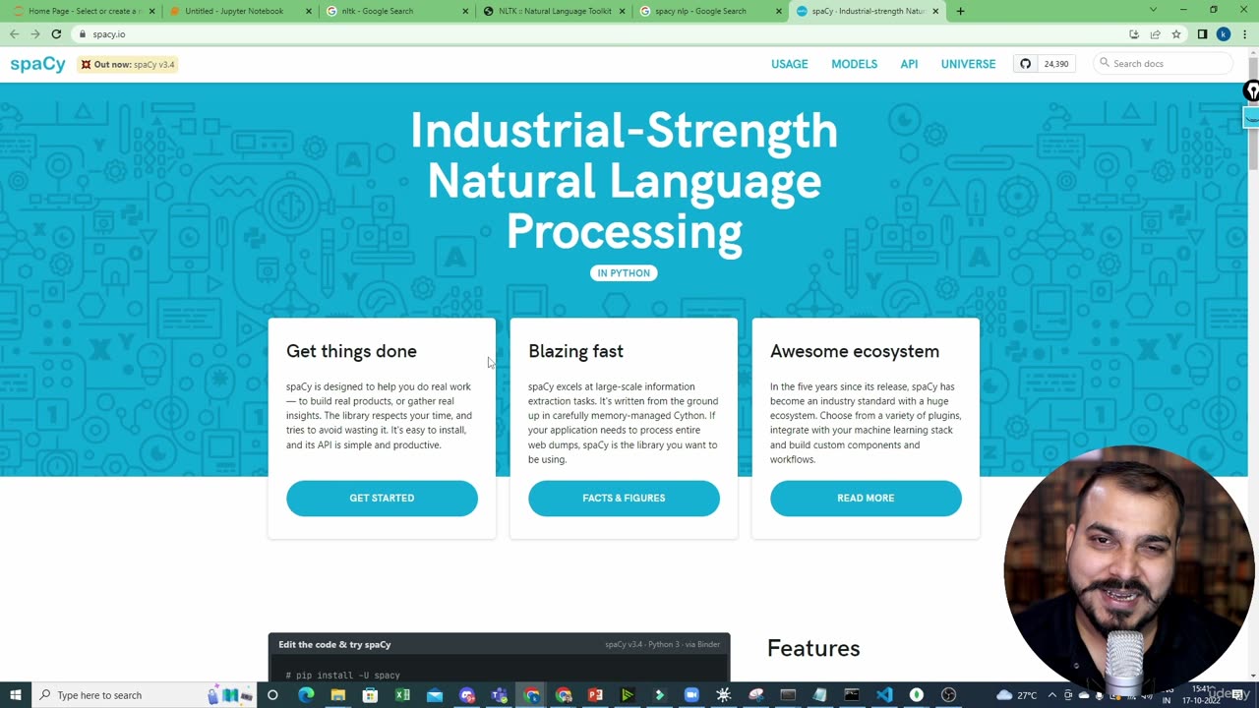Screen dimensions: 1259x708
Task: Open File Explorer from the taskbar
Action: point(337,695)
